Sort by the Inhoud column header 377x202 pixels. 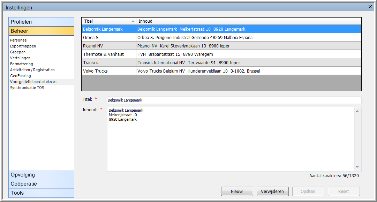tap(249, 21)
